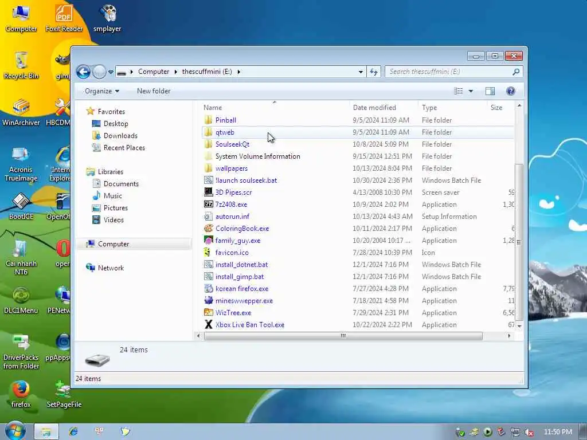Click the Back navigation arrow button
Viewport: 587px width, 440px height.
tap(83, 72)
